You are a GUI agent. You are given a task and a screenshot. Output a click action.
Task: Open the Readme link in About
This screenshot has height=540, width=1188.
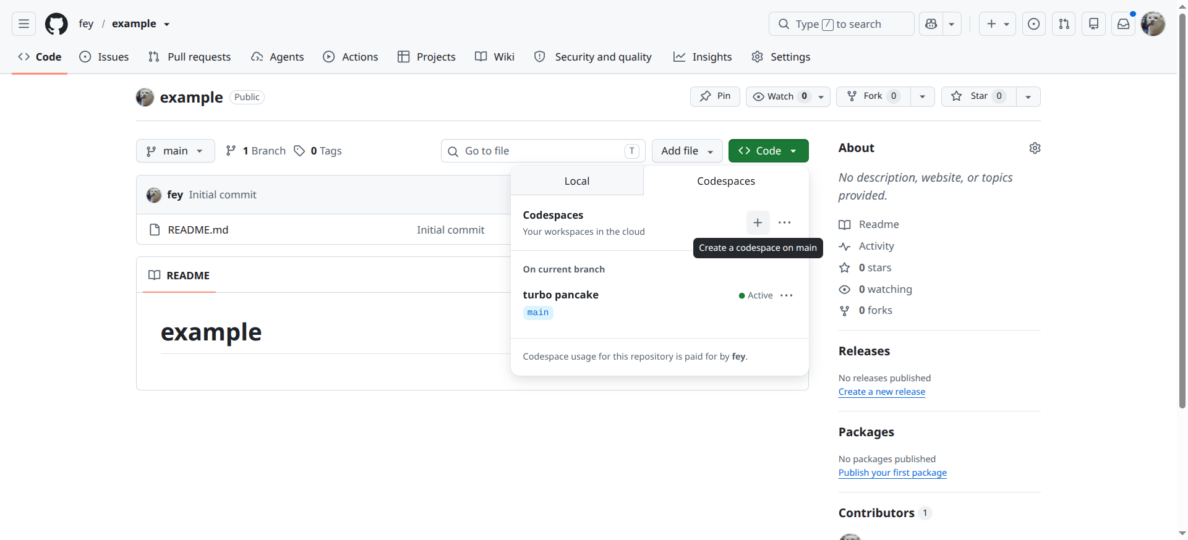coord(869,224)
